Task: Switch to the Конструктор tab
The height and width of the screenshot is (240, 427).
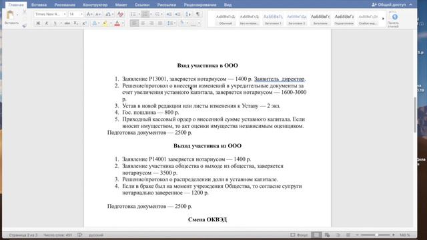Action: (x=95, y=5)
